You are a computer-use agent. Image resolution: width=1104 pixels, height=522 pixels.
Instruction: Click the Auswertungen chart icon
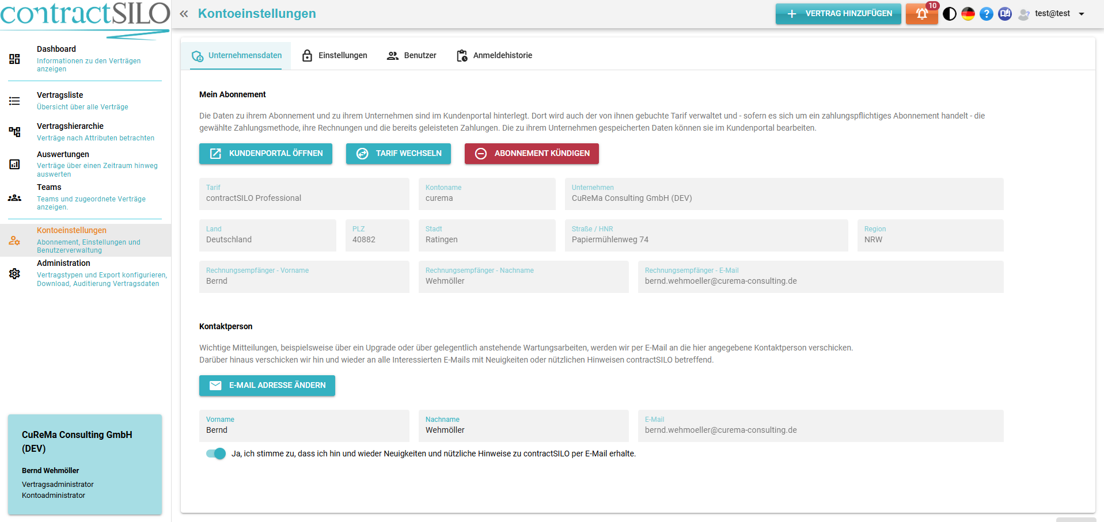point(14,164)
